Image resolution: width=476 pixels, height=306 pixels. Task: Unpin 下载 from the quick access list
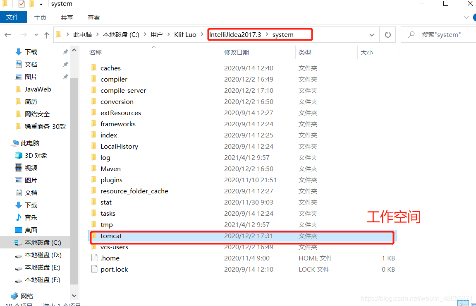[x=65, y=52]
